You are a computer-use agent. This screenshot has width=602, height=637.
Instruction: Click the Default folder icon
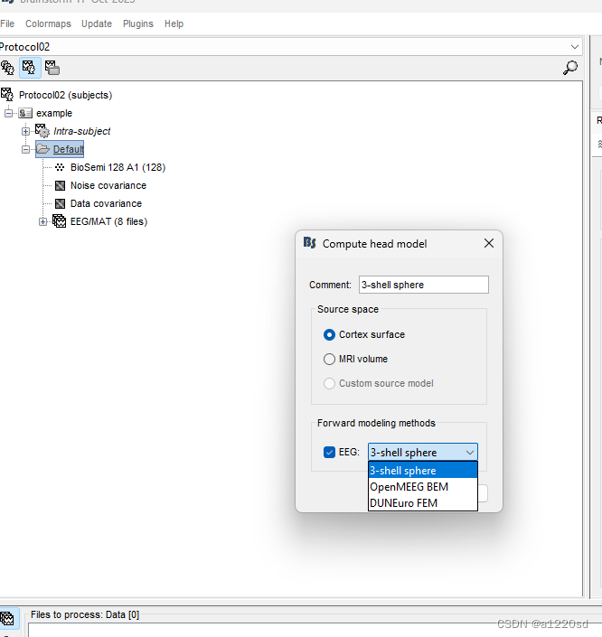click(x=43, y=149)
